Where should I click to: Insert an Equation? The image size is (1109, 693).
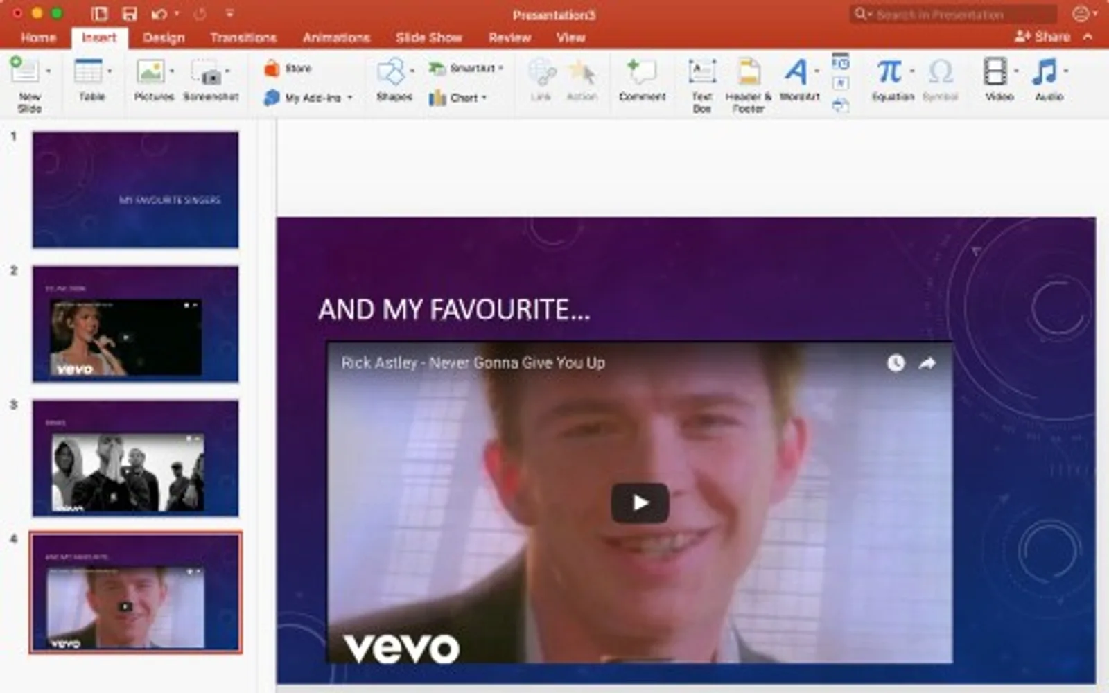point(893,80)
